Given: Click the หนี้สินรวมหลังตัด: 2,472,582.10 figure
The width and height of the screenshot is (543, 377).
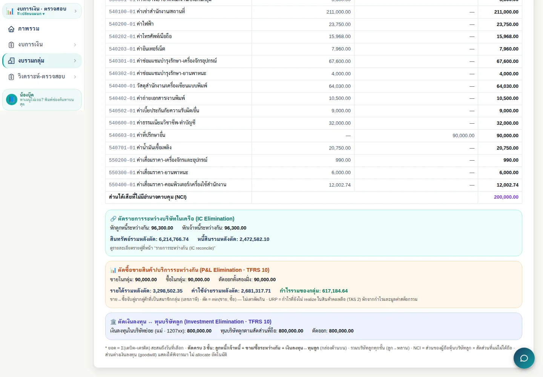Looking at the screenshot, I should (233, 239).
